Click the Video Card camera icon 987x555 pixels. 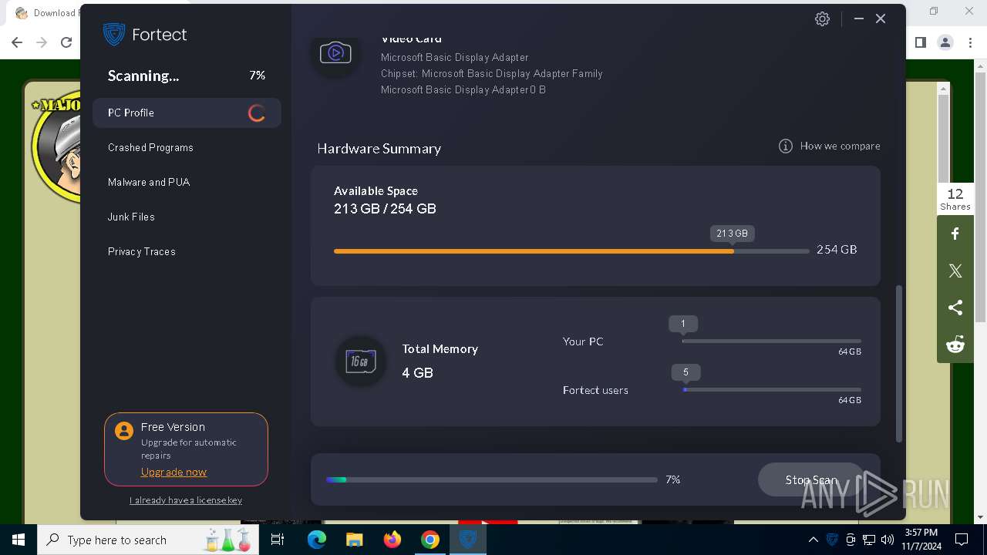point(335,53)
